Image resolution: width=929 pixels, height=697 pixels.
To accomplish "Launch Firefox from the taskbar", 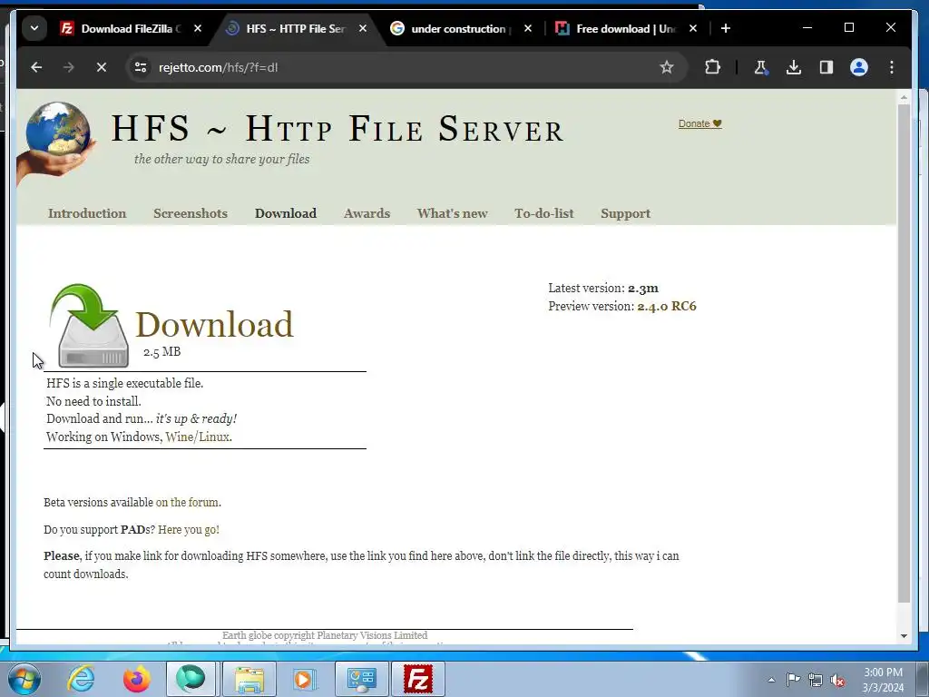I will point(136,679).
